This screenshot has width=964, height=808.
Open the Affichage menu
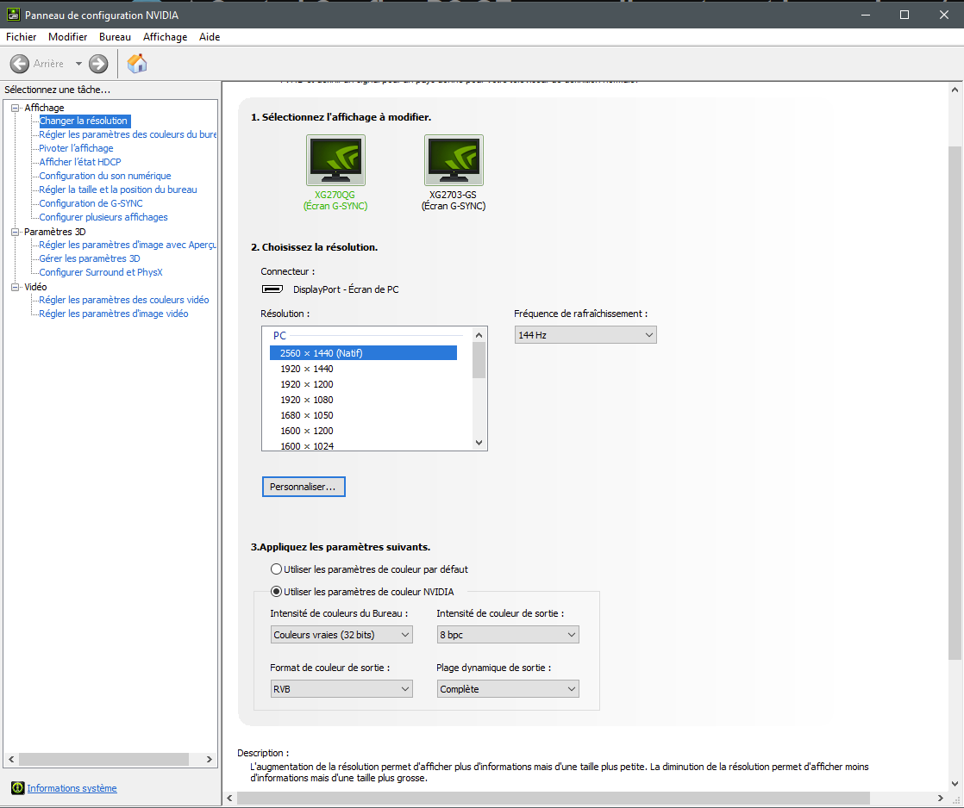(x=165, y=37)
